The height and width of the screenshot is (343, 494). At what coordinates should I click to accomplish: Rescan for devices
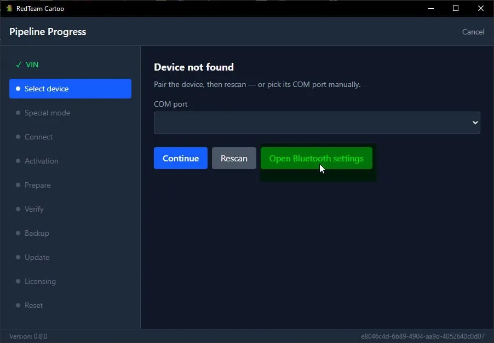[x=234, y=158]
